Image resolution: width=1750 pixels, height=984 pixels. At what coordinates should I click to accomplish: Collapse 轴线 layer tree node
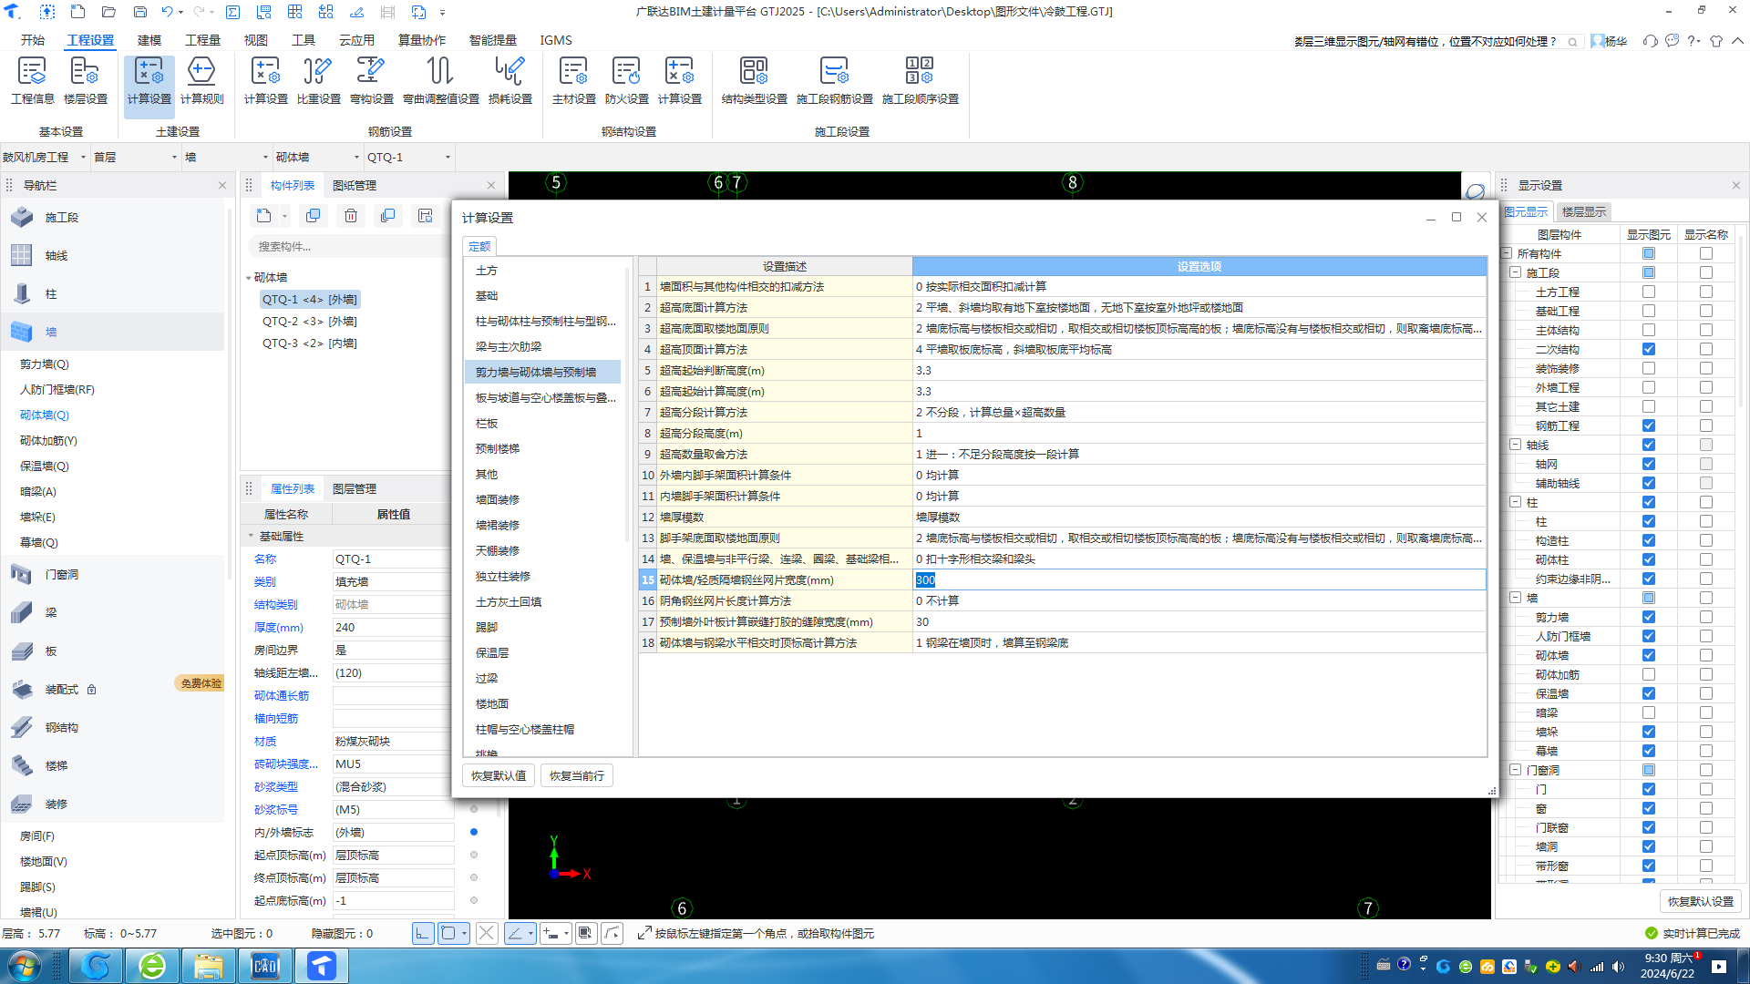pos(1515,445)
